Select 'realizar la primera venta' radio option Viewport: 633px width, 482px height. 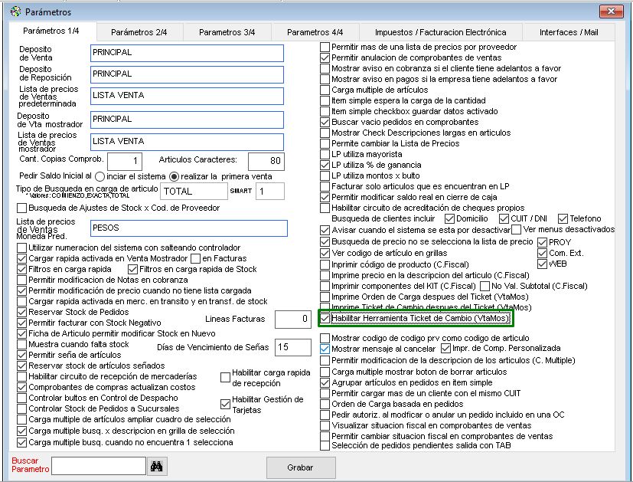[x=175, y=176]
